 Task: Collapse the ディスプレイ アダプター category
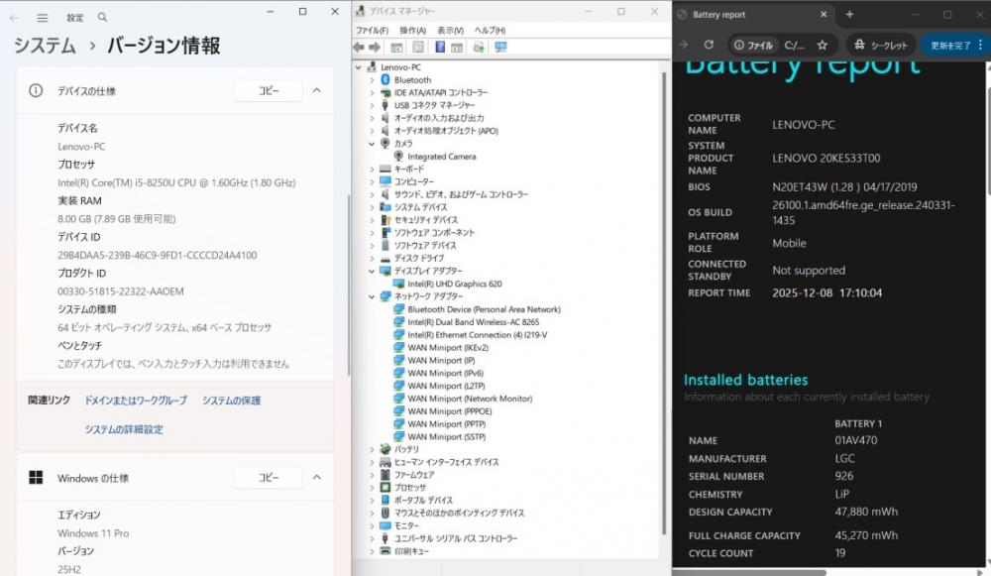tap(372, 271)
